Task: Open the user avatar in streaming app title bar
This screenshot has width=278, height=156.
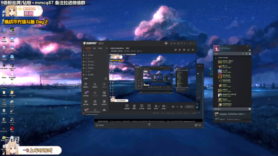Action: [x=166, y=43]
